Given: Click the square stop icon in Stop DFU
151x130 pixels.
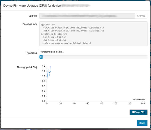Looking at the screenshot, I should pos(133,112).
